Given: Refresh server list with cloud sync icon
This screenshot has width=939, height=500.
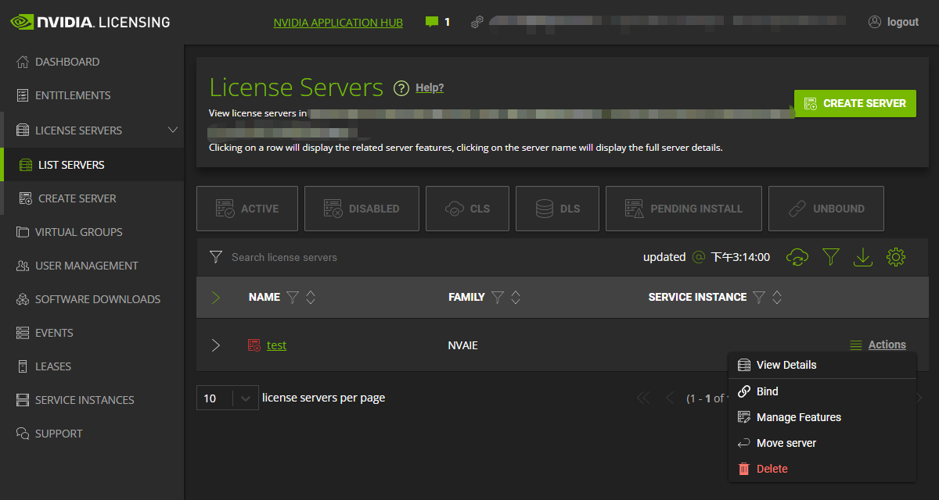Looking at the screenshot, I should [x=797, y=257].
